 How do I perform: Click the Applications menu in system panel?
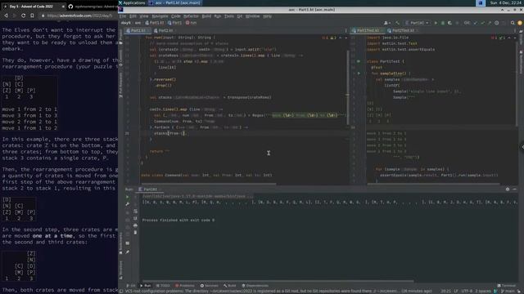pos(132,2)
